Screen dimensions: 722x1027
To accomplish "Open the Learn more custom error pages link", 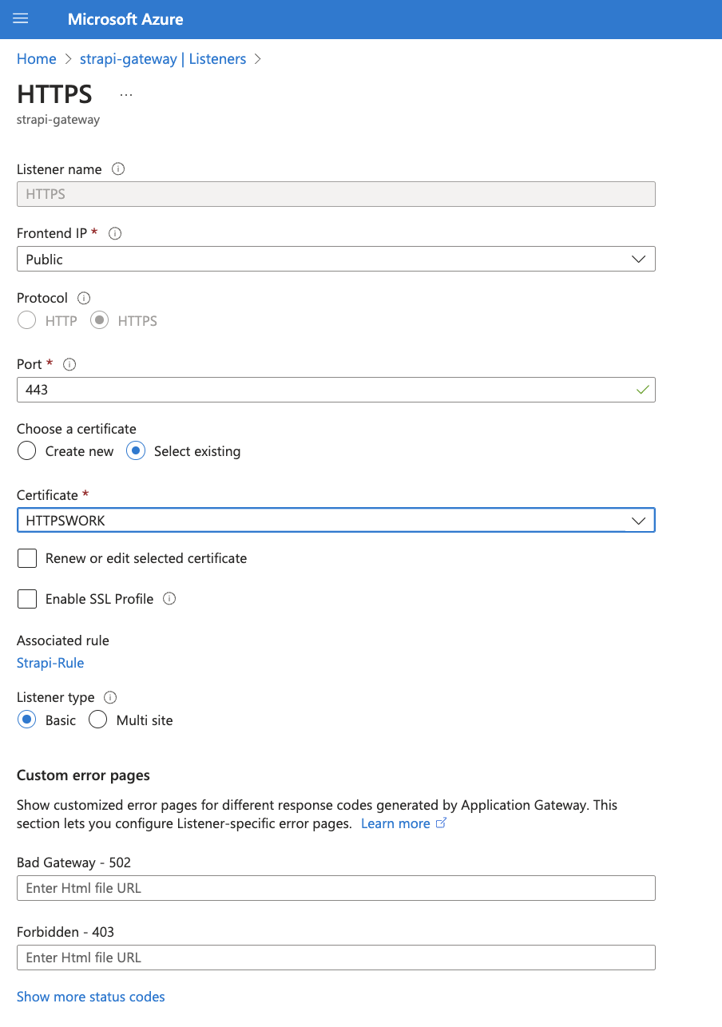I will pos(397,823).
